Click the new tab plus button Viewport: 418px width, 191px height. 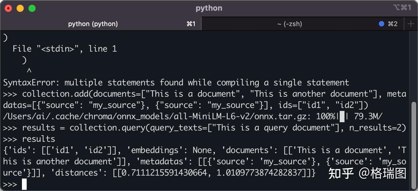[x=411, y=24]
